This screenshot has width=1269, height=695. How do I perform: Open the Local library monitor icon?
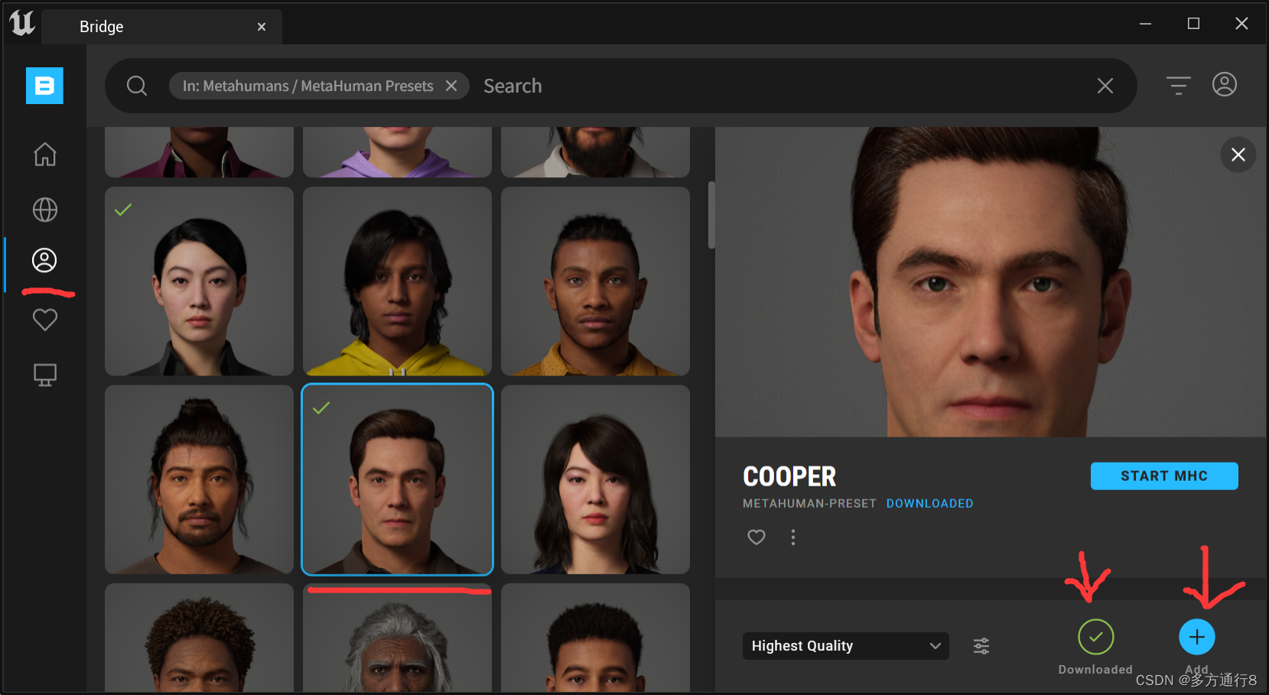[45, 375]
